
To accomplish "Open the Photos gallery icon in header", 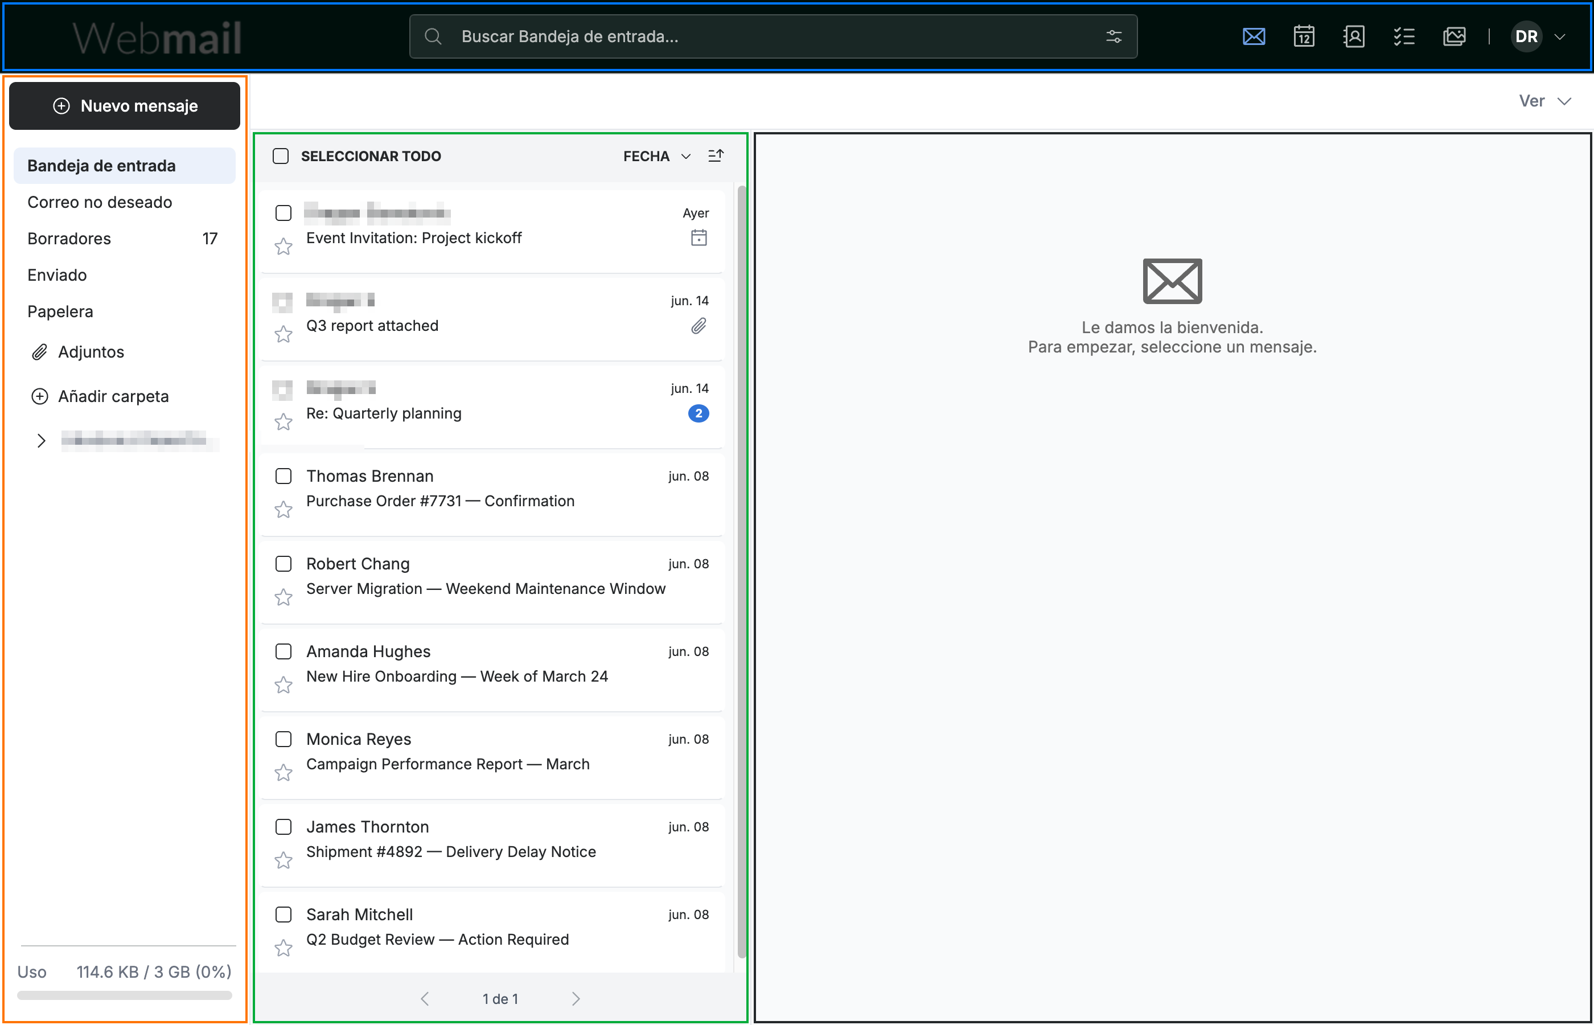I will click(1455, 36).
